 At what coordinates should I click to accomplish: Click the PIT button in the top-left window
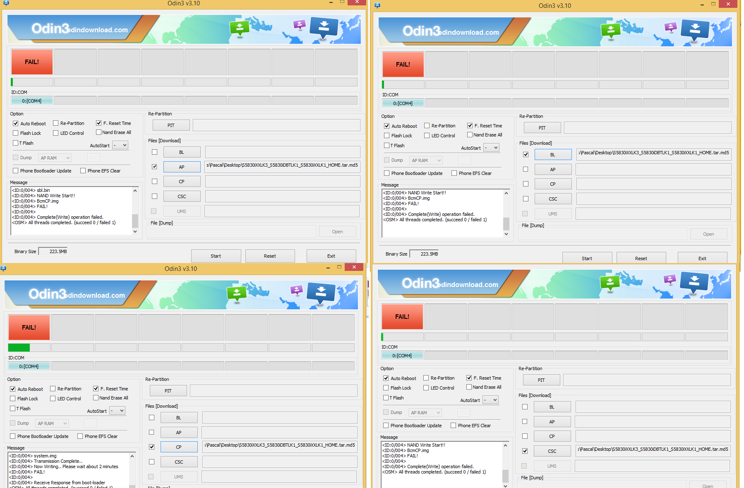(171, 125)
